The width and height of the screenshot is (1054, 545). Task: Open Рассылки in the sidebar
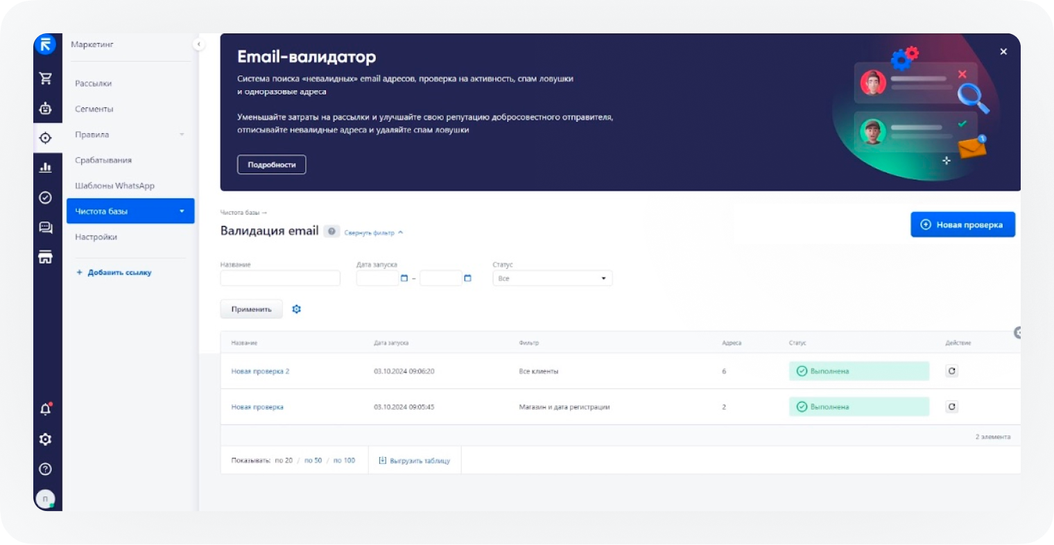94,83
